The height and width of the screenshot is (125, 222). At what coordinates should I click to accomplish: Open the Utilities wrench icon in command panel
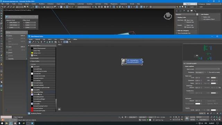(195, 11)
